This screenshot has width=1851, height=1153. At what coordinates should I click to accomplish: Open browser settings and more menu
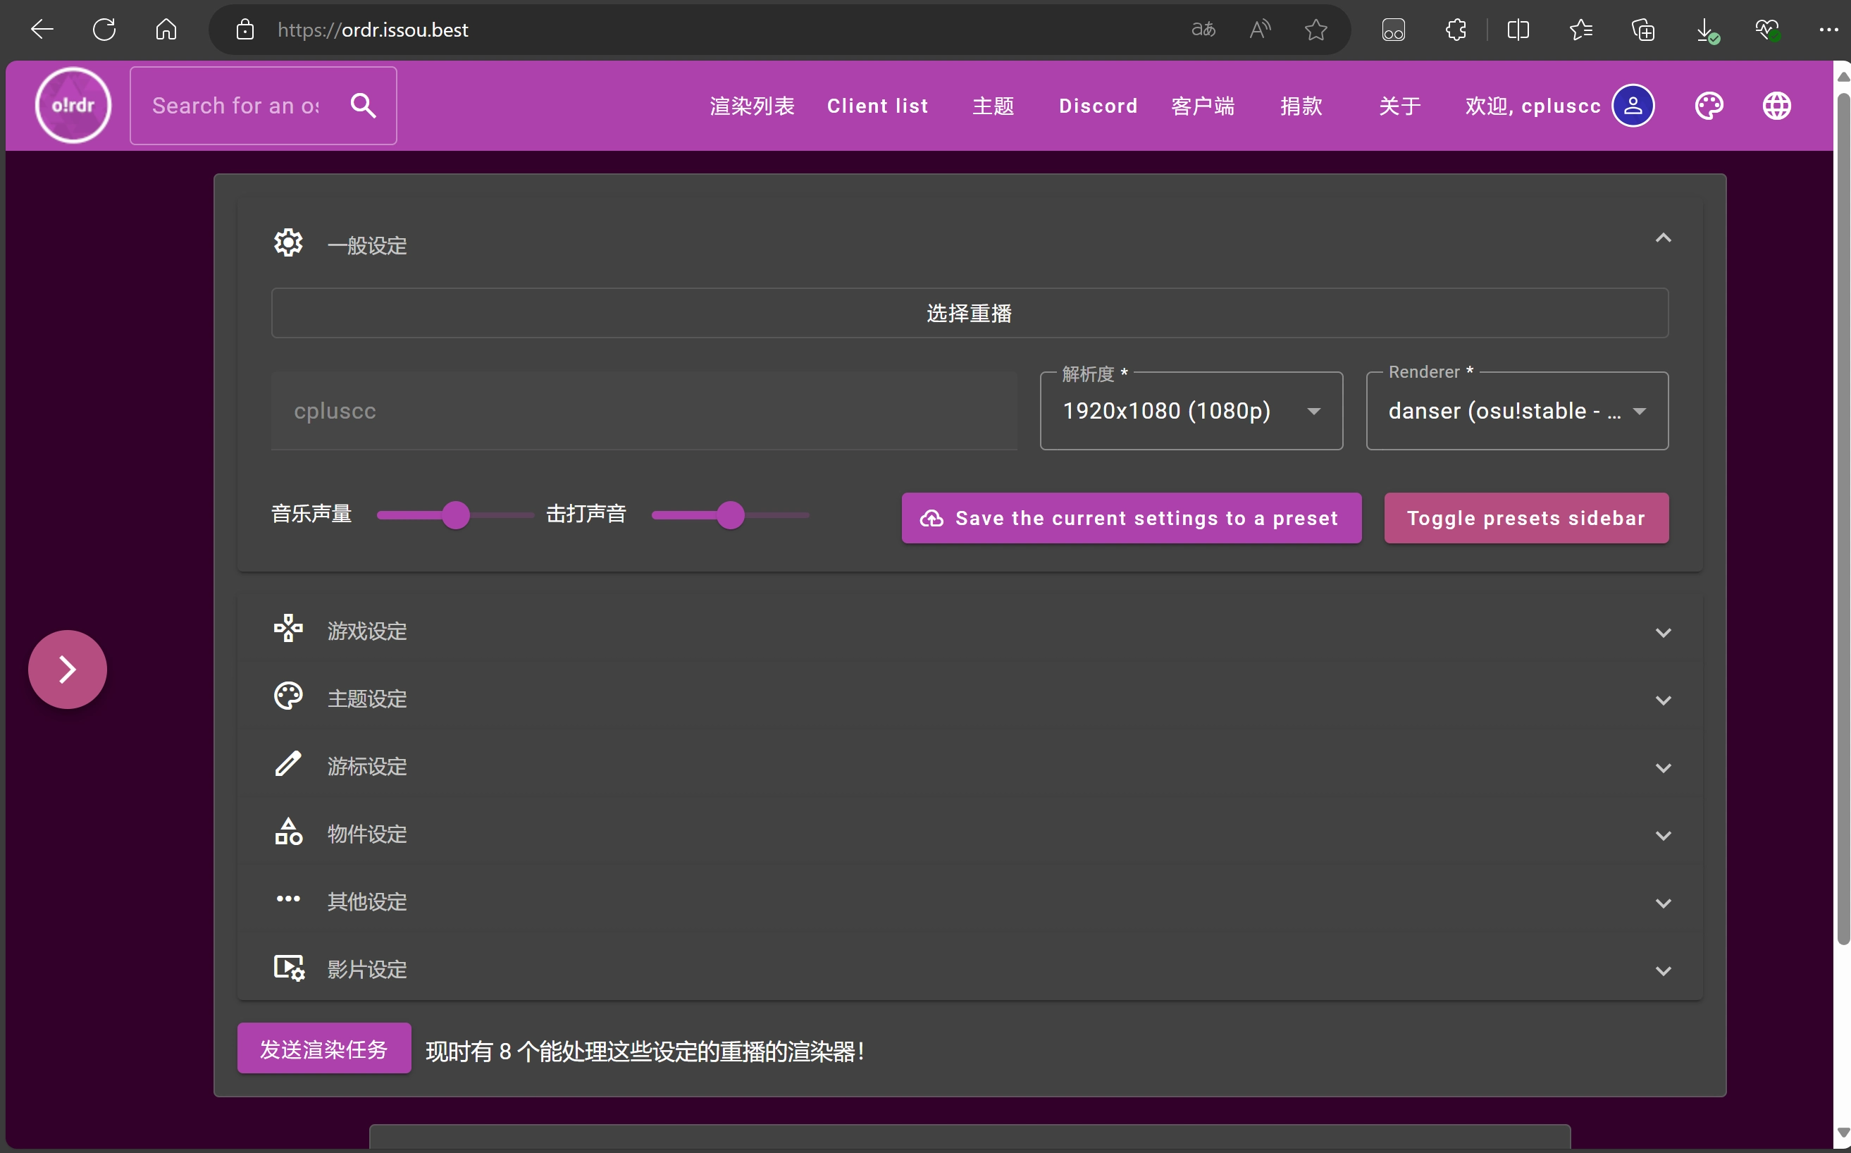coord(1828,30)
